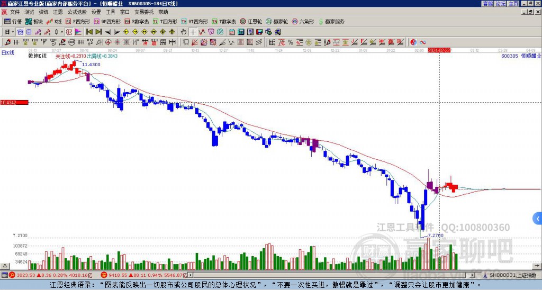Click the 出局线=8.3843 label

[x=102, y=56]
